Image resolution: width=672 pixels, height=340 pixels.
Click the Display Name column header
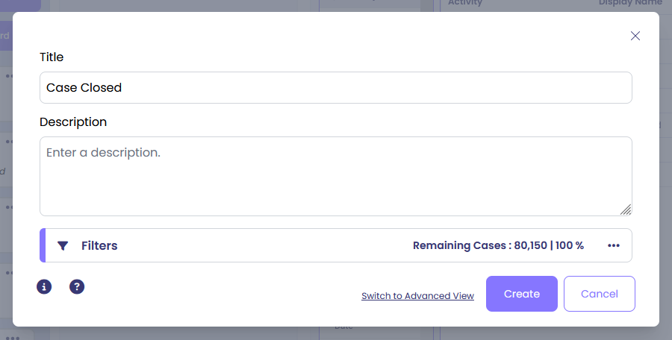[x=629, y=4]
